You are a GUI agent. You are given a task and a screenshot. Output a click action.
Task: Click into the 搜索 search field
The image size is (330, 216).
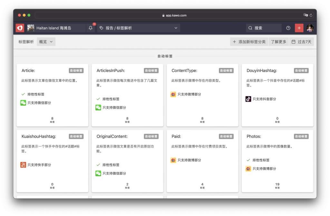pos(264,28)
